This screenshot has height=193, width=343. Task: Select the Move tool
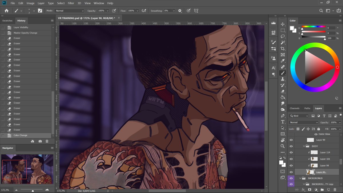click(283, 24)
